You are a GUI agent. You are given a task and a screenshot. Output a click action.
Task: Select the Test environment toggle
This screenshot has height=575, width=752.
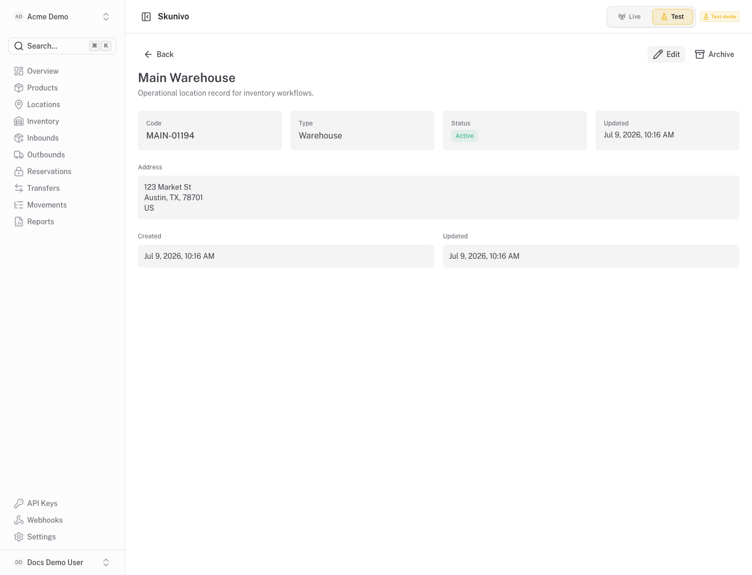tap(672, 17)
